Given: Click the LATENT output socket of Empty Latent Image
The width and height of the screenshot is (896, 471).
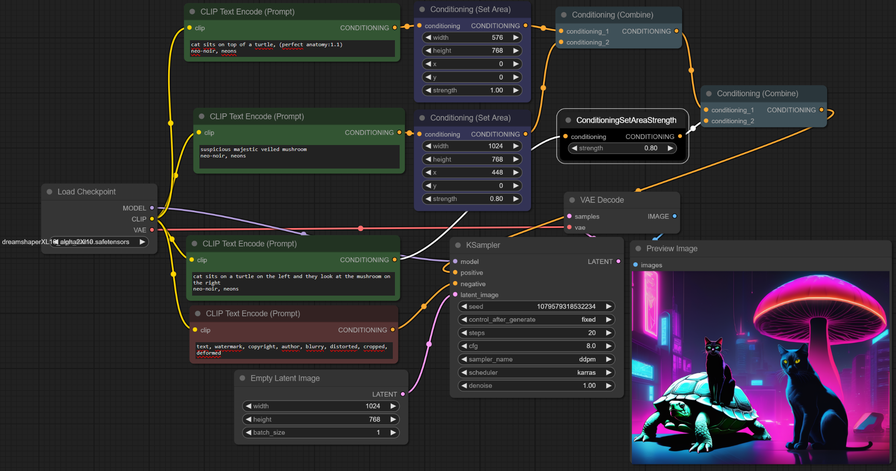Looking at the screenshot, I should (403, 394).
